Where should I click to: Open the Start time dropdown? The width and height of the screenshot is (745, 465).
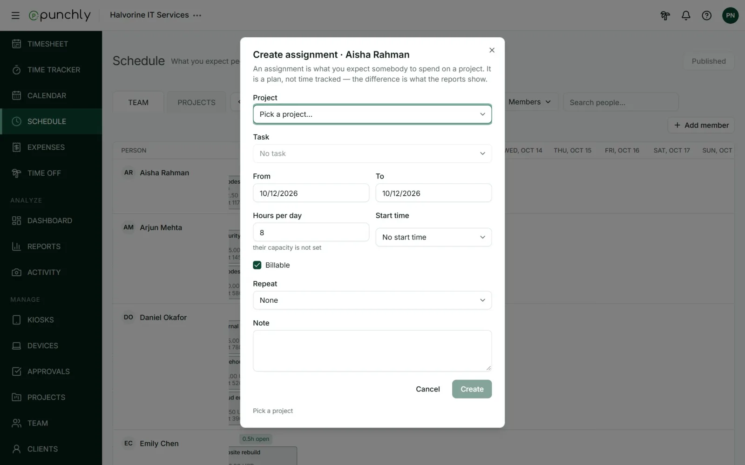coord(433,237)
